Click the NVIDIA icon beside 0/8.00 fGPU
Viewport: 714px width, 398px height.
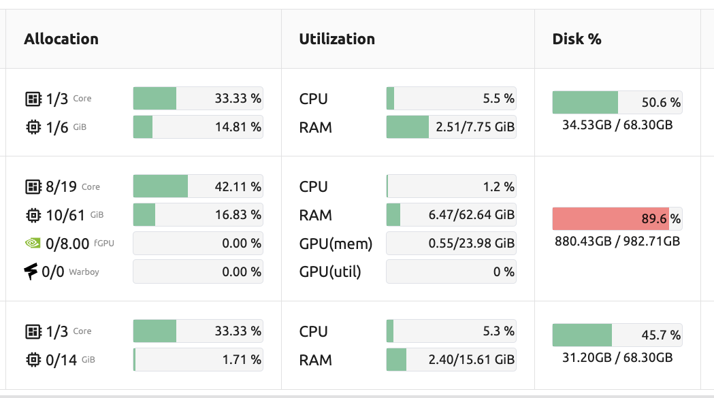click(x=33, y=244)
